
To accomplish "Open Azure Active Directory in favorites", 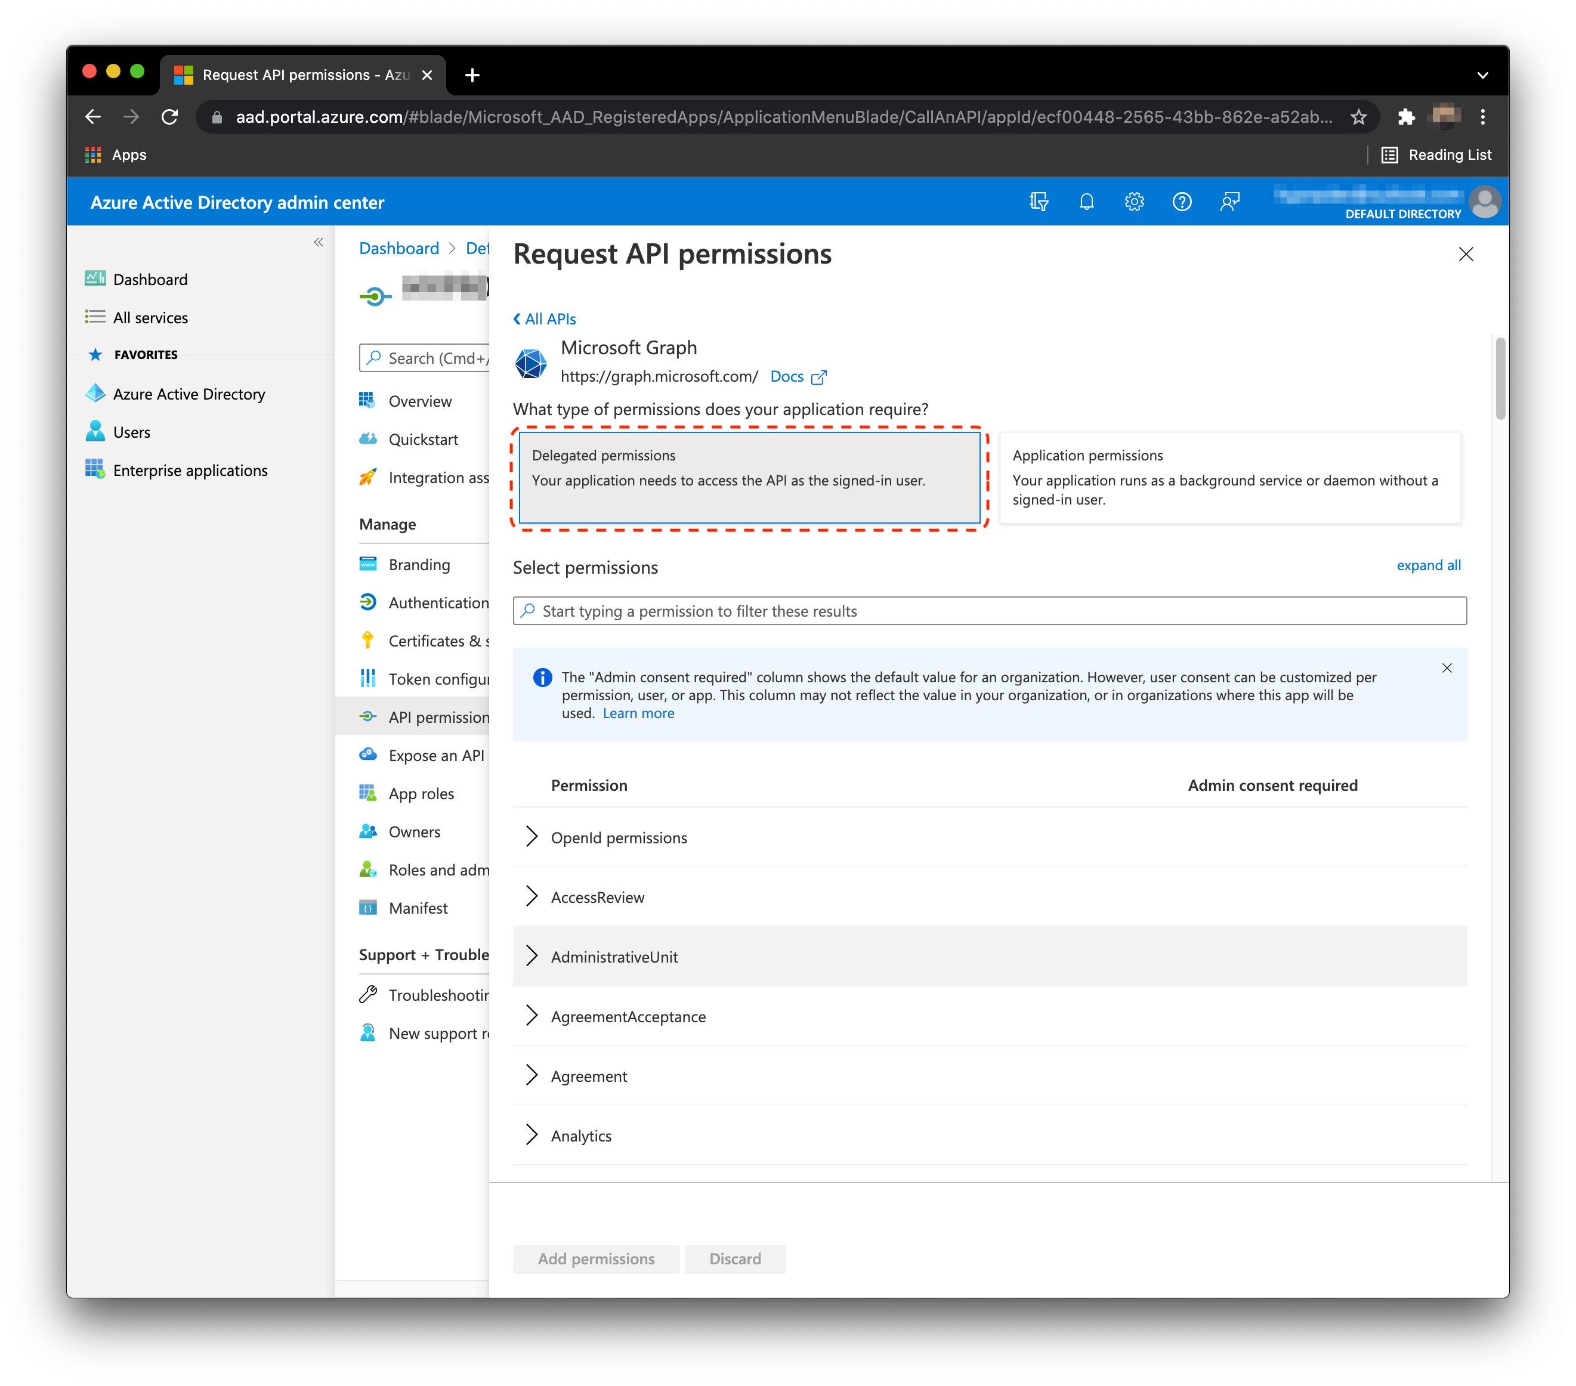I will [x=189, y=394].
